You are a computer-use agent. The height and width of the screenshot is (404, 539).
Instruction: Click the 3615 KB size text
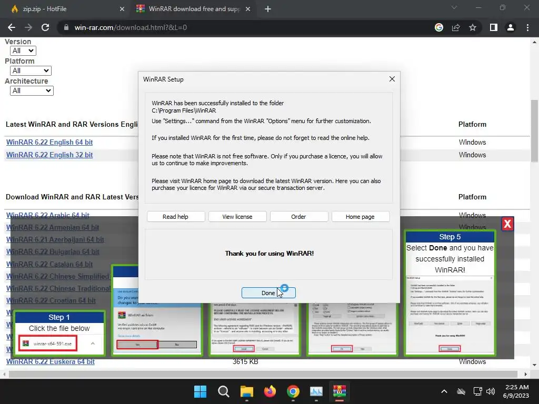pos(245,362)
